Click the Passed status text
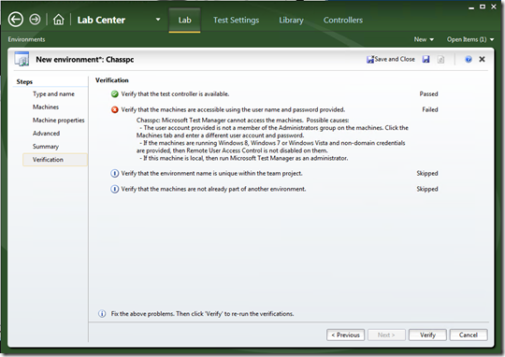The height and width of the screenshot is (357, 505). pyautogui.click(x=428, y=94)
